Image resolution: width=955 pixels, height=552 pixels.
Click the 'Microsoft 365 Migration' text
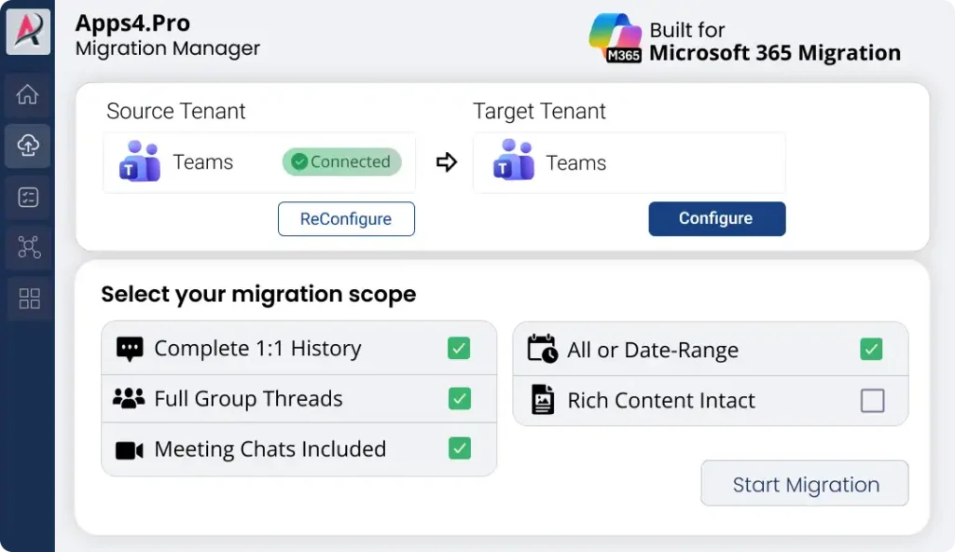coord(775,53)
